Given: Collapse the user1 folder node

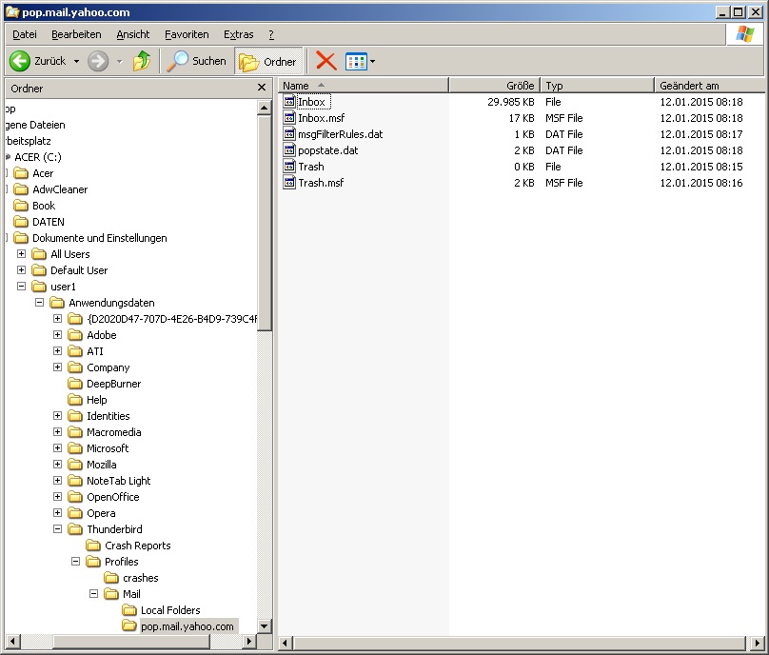Looking at the screenshot, I should [x=21, y=286].
